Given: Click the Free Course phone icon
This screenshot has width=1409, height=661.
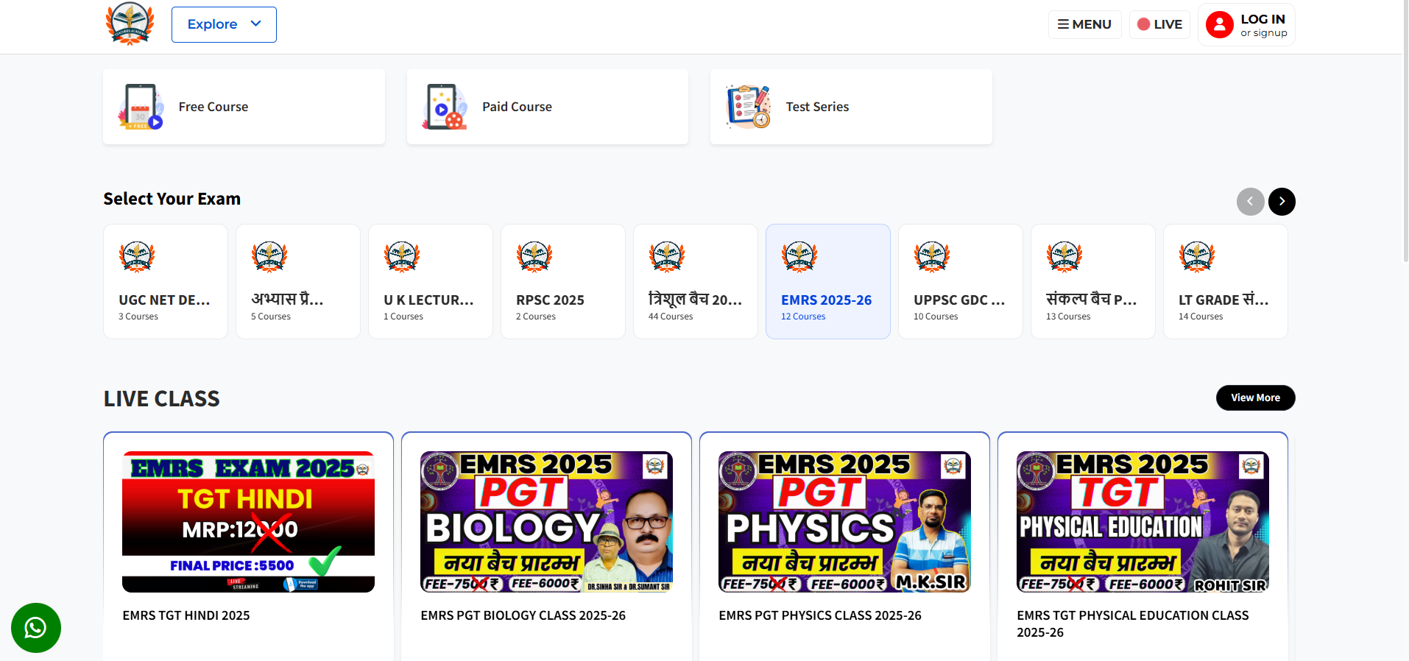Looking at the screenshot, I should tap(141, 107).
